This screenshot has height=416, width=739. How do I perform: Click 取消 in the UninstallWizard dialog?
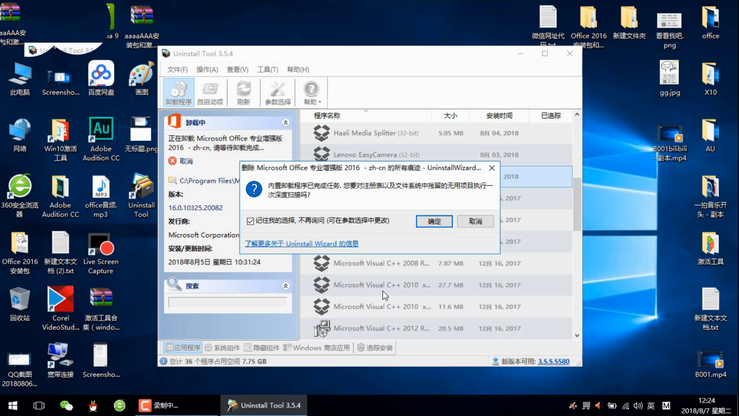[x=475, y=221]
